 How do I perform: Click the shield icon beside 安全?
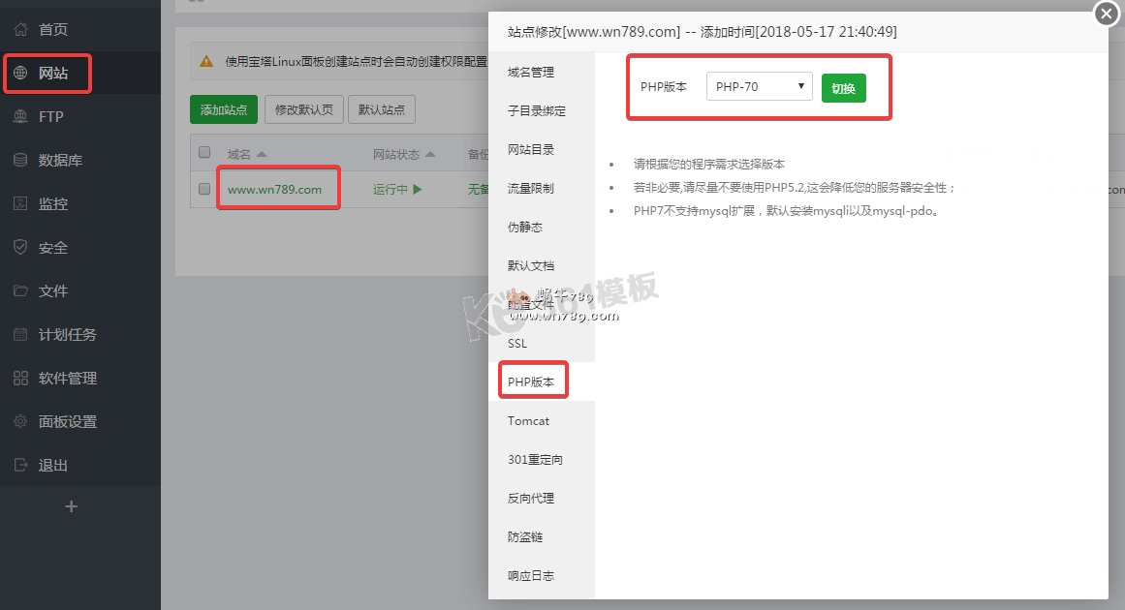pyautogui.click(x=20, y=247)
